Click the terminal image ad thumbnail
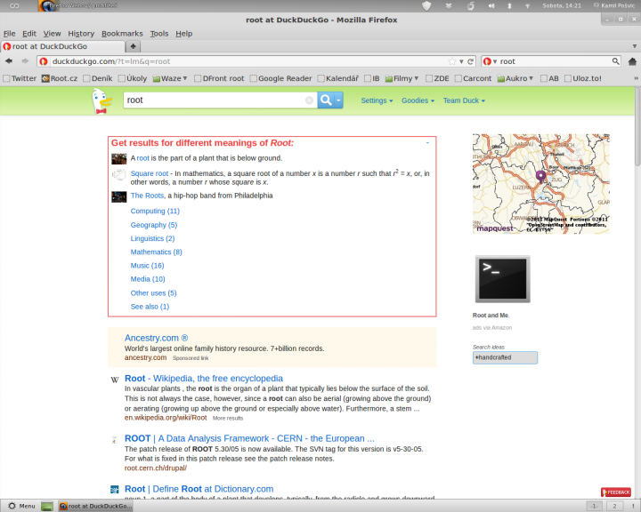The width and height of the screenshot is (641, 512). click(x=502, y=279)
